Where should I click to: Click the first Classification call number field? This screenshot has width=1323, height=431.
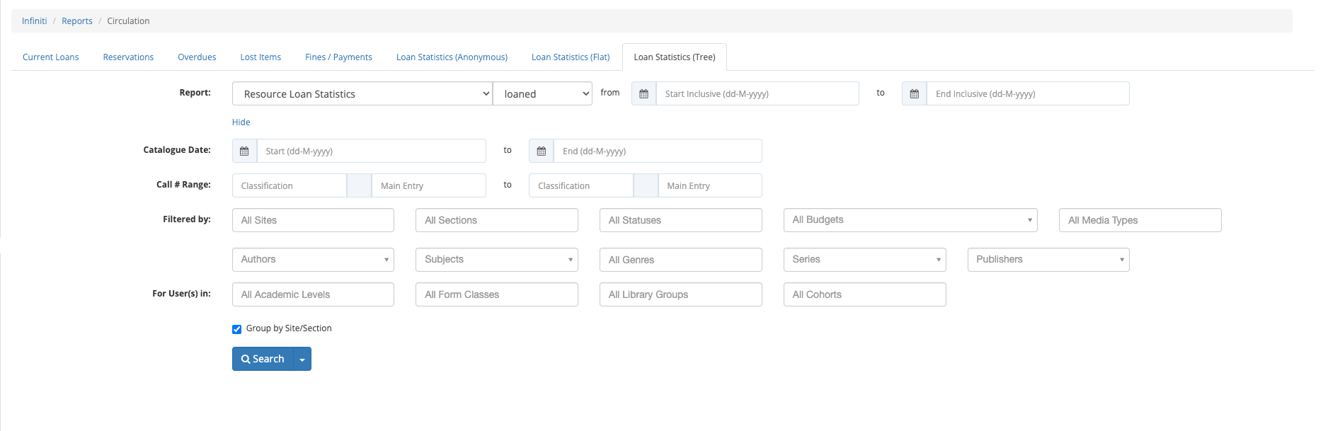pyautogui.click(x=290, y=185)
